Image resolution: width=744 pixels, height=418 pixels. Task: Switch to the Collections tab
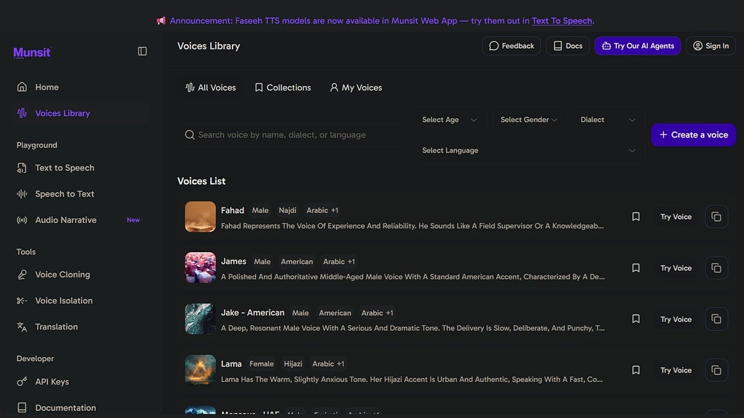(283, 87)
